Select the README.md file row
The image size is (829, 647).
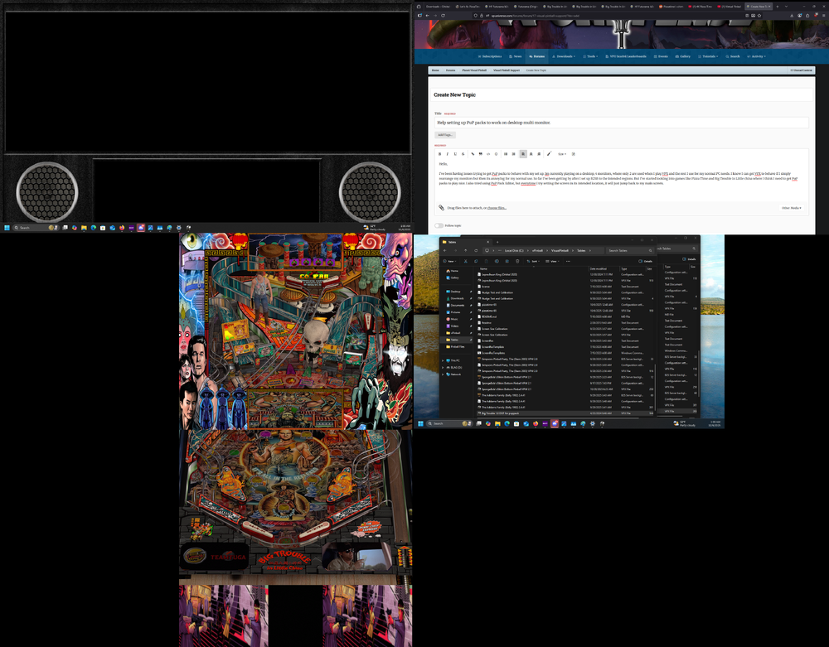[565, 317]
